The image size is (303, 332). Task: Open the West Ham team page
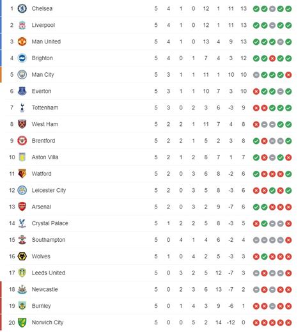click(45, 124)
